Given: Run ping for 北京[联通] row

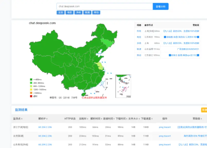Looking at the screenshot, I should 161,136.
